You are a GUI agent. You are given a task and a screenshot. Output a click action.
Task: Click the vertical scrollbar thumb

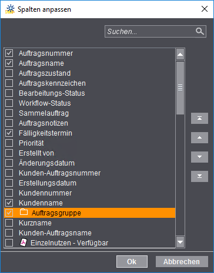(180, 87)
